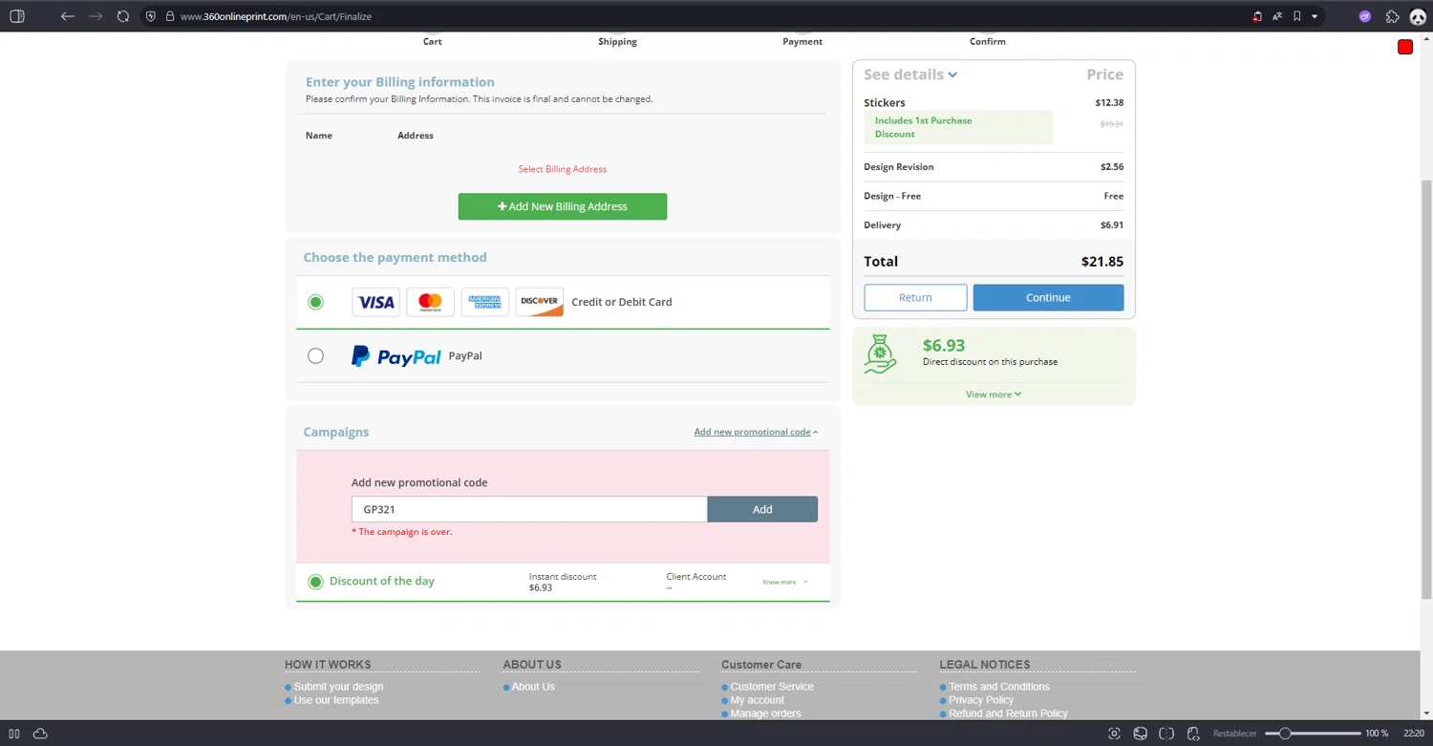Click the Discover card logo

pyautogui.click(x=540, y=302)
